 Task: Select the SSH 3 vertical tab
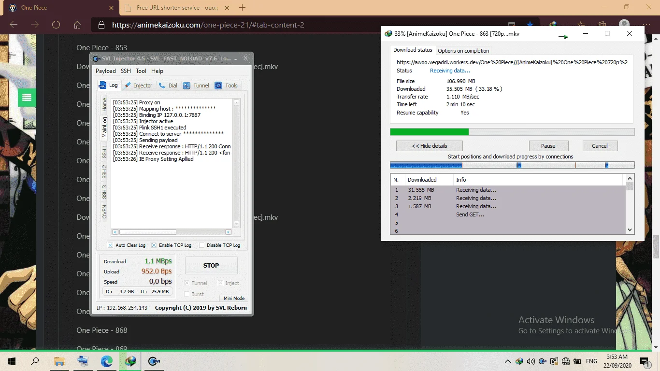point(104,192)
